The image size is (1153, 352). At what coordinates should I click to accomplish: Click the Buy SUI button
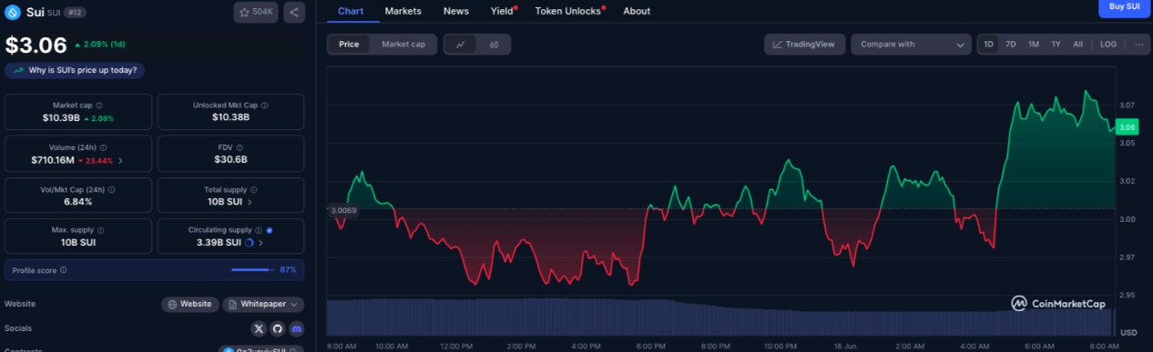tap(1124, 7)
